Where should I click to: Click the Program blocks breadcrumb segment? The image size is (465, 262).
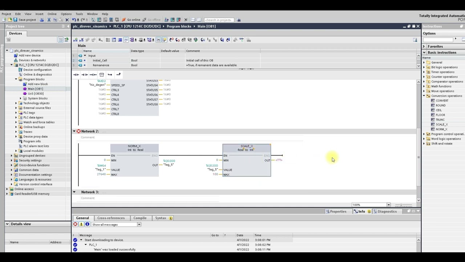[x=180, y=26]
